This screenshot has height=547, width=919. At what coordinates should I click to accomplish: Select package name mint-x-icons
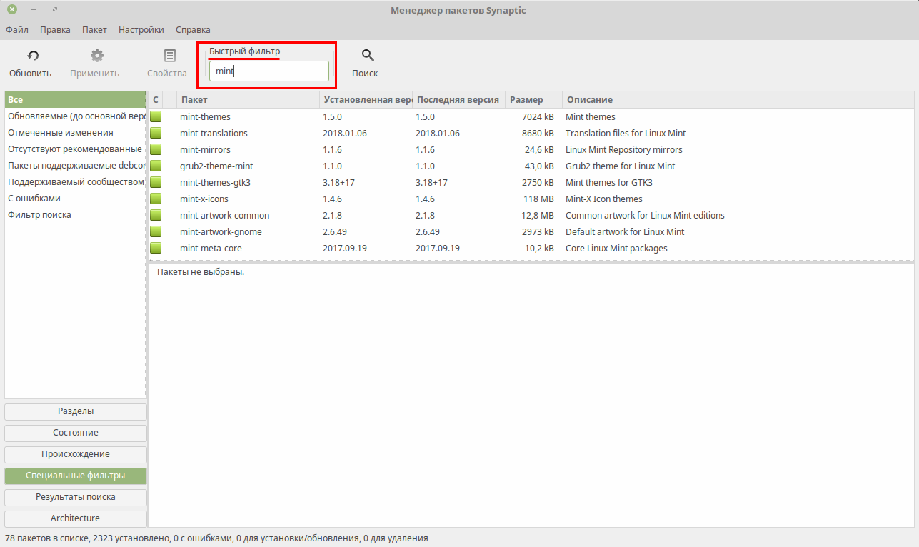pos(204,199)
